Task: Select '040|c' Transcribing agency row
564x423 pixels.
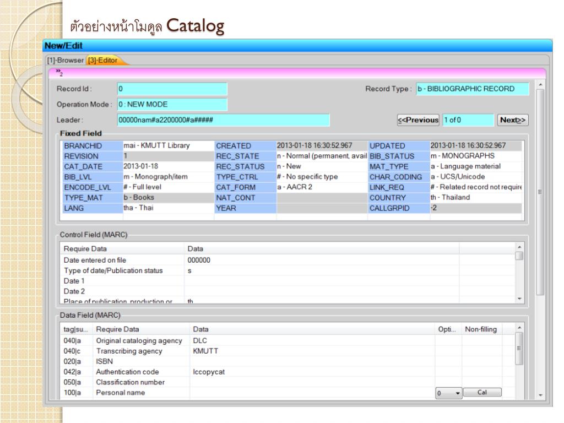Action: click(288, 351)
